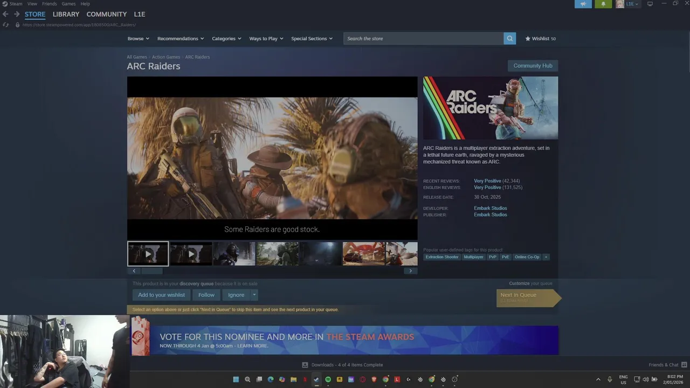Expand the Ignore options arrow
Viewport: 690px width, 388px height.
[254, 295]
